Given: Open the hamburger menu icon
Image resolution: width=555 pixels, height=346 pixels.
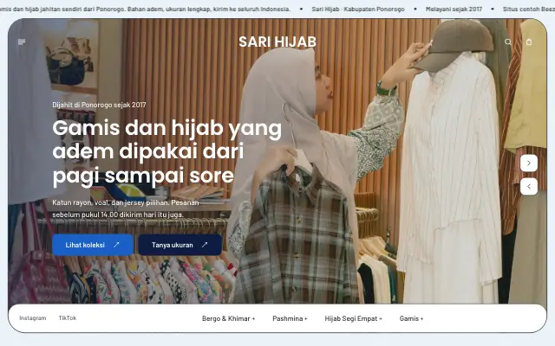Looking at the screenshot, I should (22, 42).
